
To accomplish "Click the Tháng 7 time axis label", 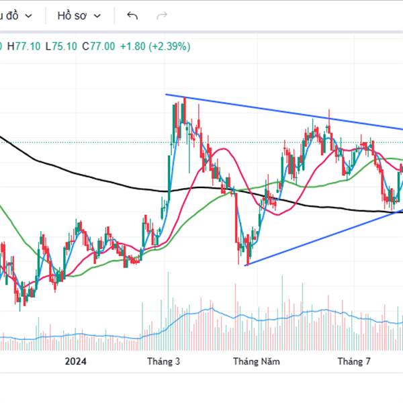I will 354,361.
